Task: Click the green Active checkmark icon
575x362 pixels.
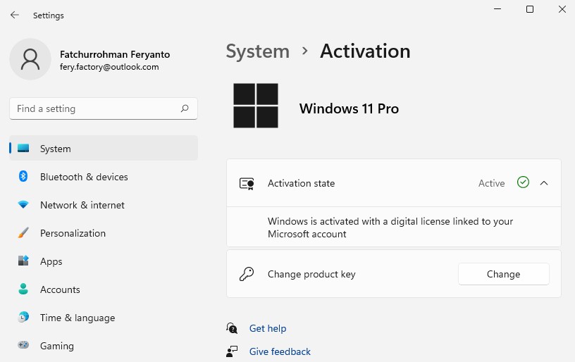Action: pyautogui.click(x=523, y=182)
